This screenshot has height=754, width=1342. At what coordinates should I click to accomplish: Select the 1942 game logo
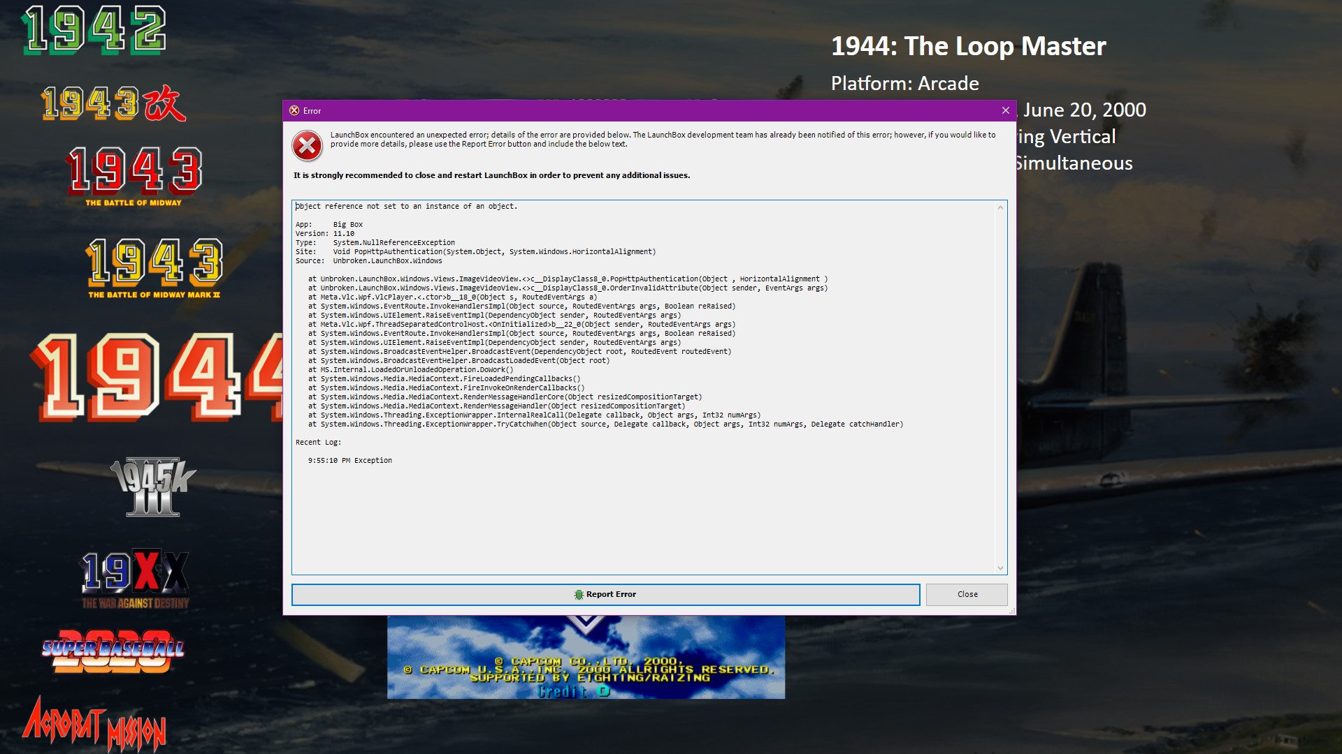94,30
